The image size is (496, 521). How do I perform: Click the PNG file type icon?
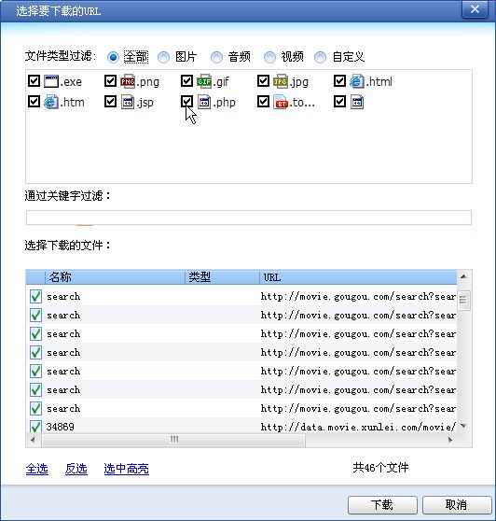pos(128,81)
